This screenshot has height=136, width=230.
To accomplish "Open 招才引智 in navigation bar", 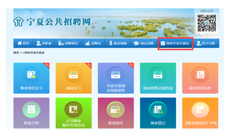I will point(206,43).
